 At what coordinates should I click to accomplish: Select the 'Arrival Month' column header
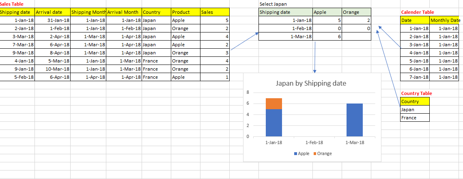pos(124,12)
